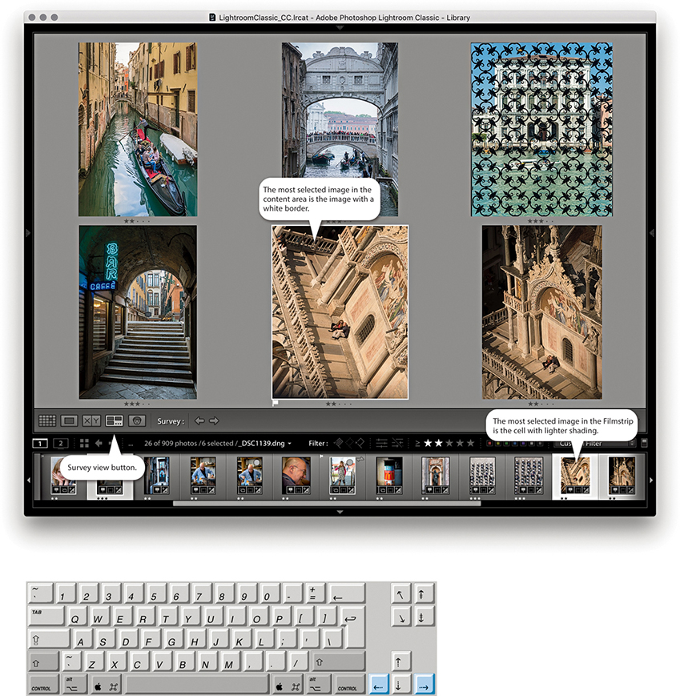Collapse the filmstrip with the bottom triangle

coord(340,512)
